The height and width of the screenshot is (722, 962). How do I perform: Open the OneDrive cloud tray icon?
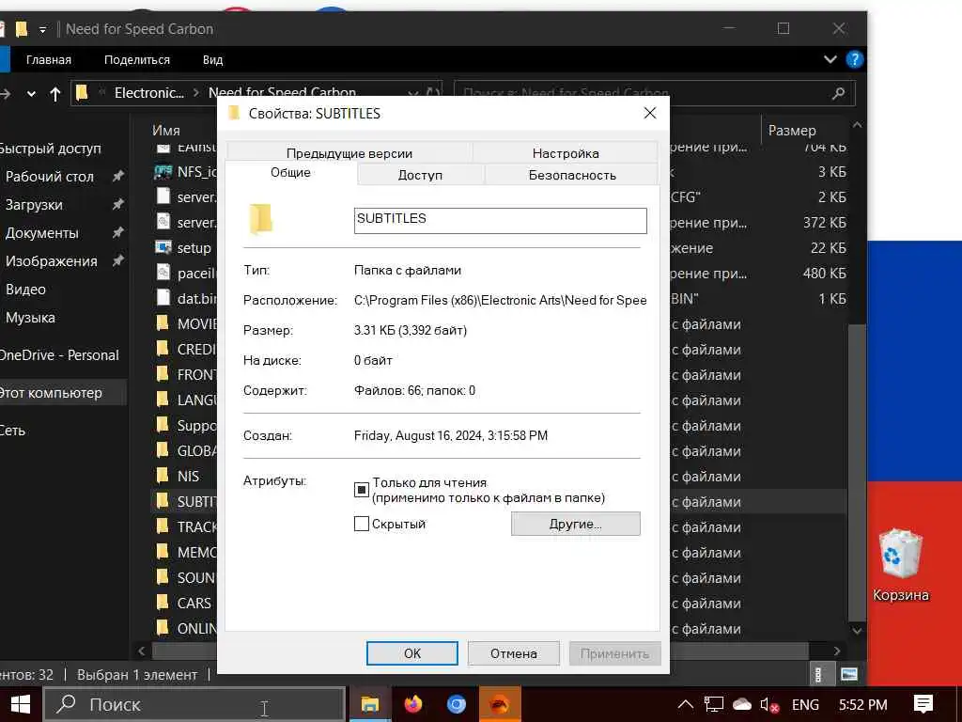click(742, 704)
